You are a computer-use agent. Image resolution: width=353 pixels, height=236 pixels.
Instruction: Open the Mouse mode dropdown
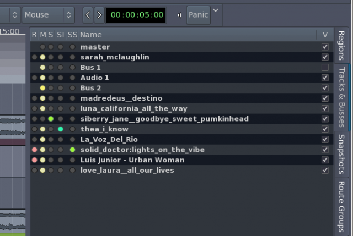[49, 15]
